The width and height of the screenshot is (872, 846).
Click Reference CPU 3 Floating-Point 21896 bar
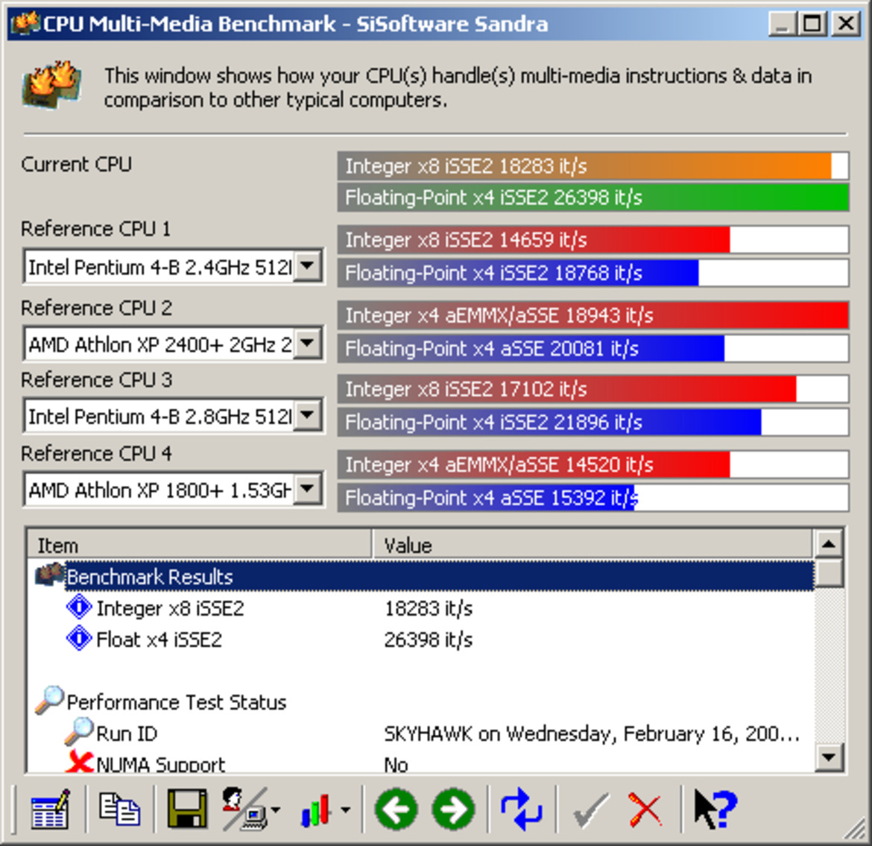tap(593, 422)
